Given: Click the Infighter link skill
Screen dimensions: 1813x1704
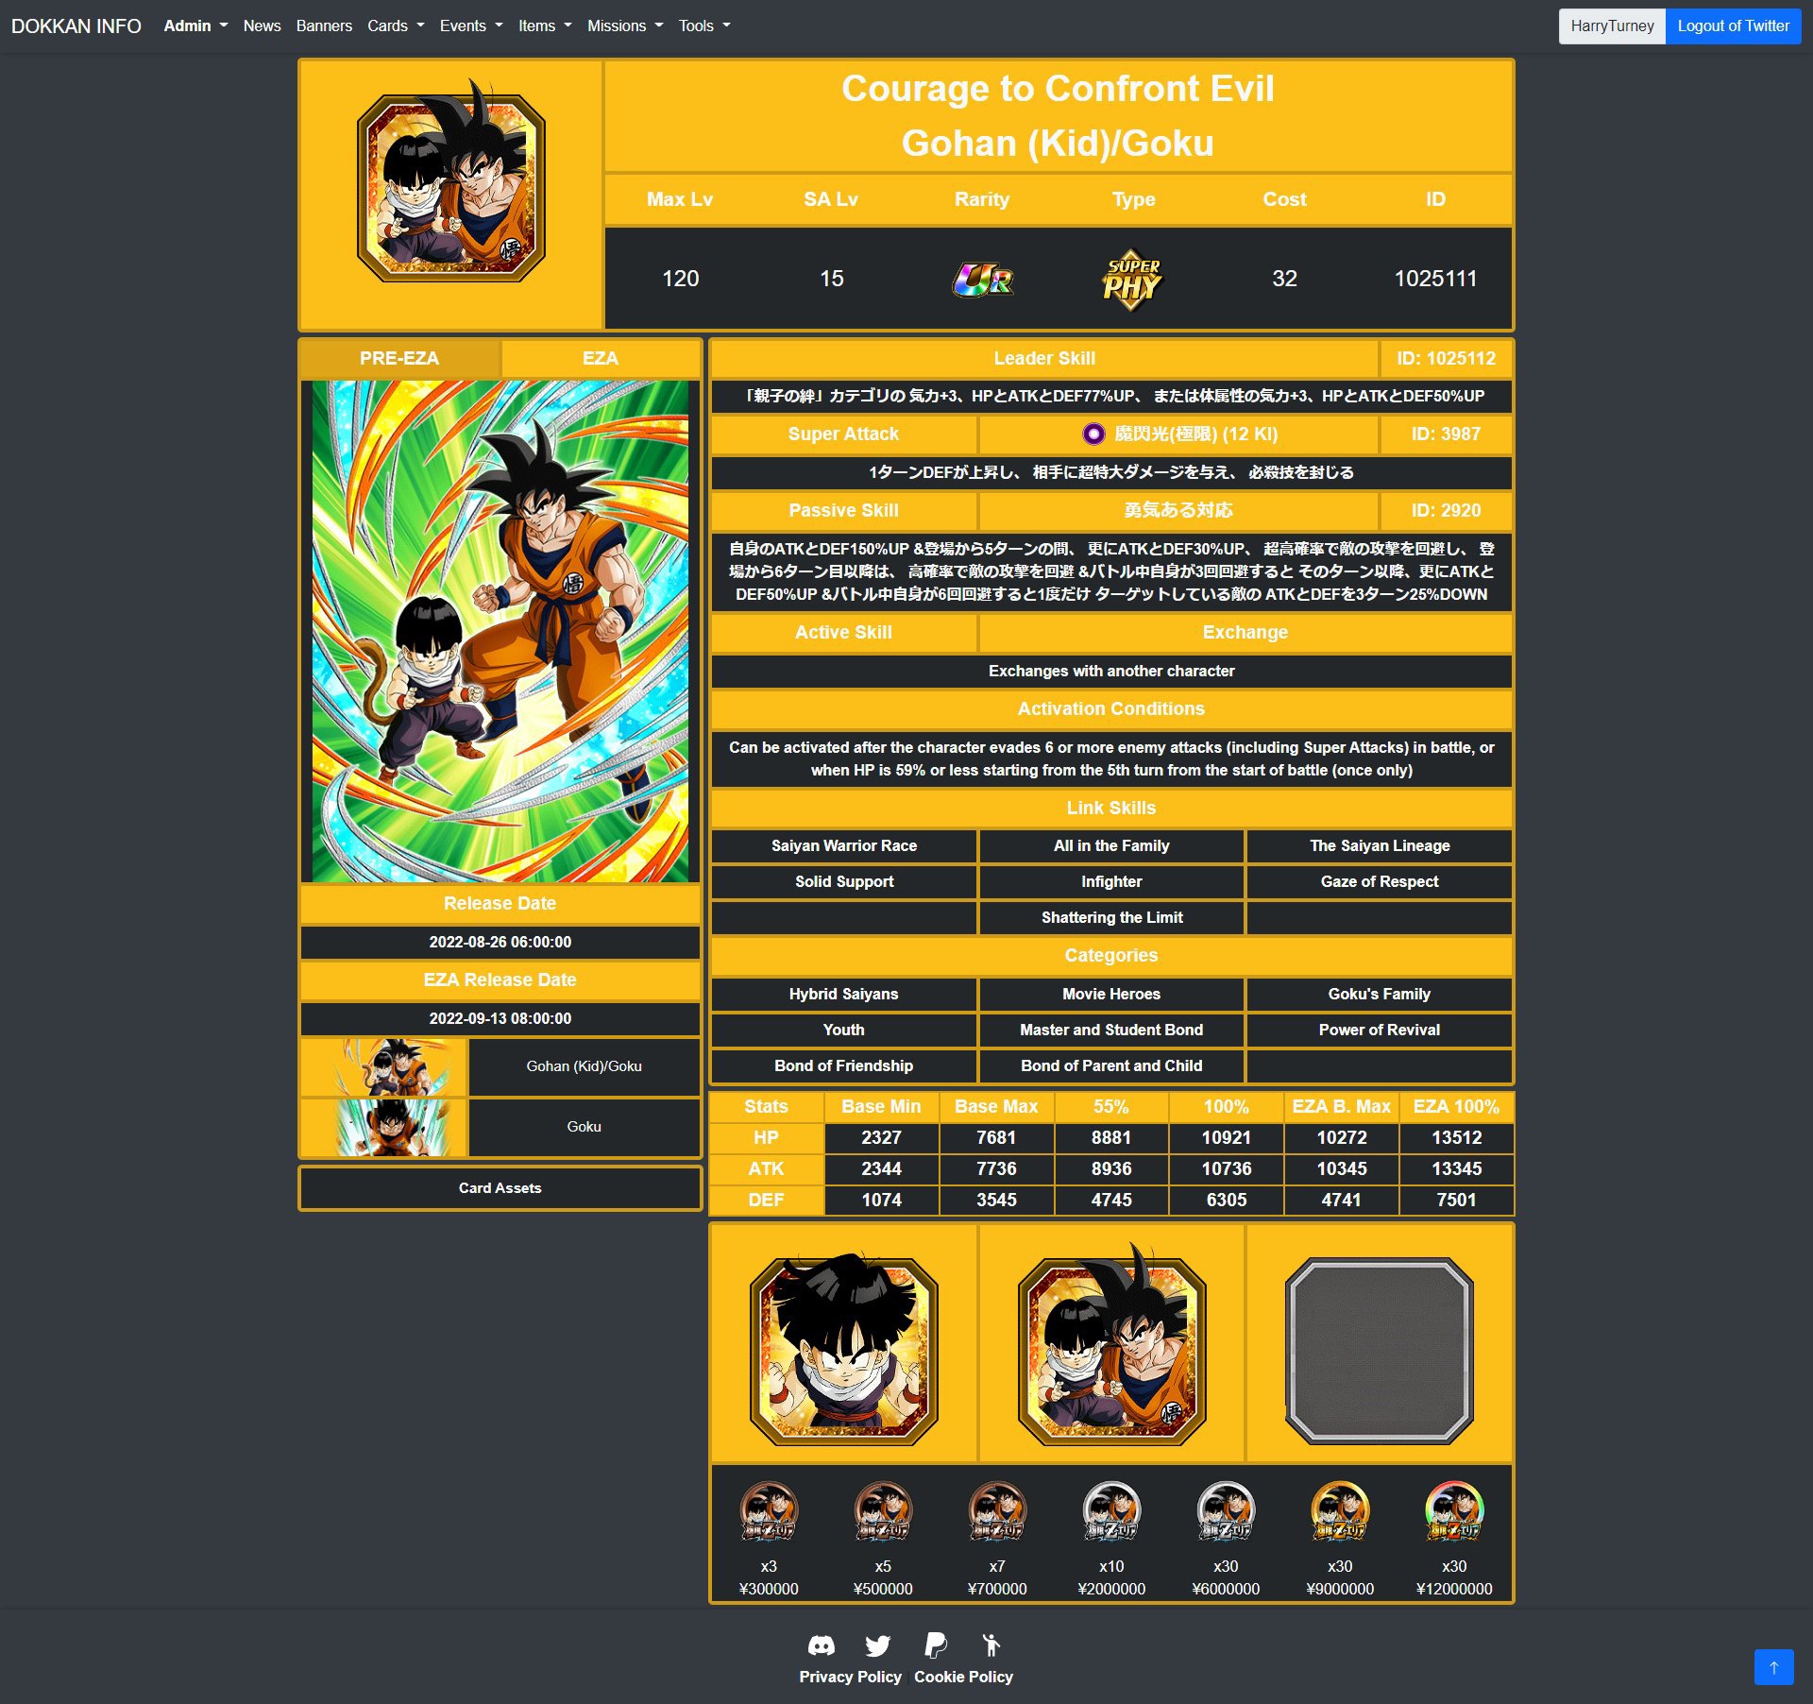Looking at the screenshot, I should click(x=1111, y=881).
